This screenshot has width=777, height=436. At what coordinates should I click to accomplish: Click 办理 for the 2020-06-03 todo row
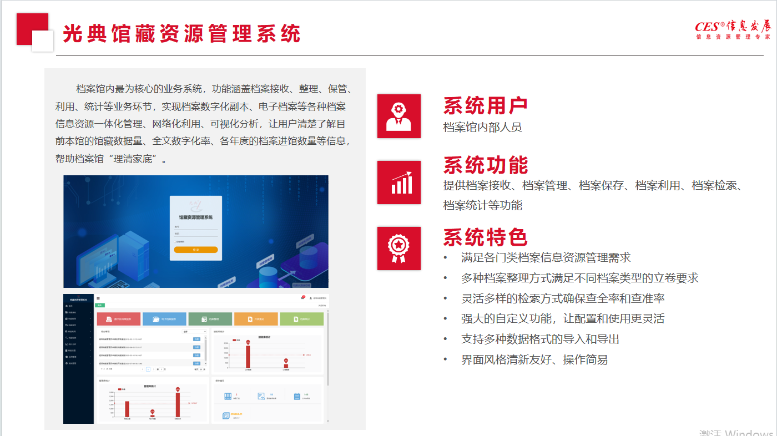point(196,347)
